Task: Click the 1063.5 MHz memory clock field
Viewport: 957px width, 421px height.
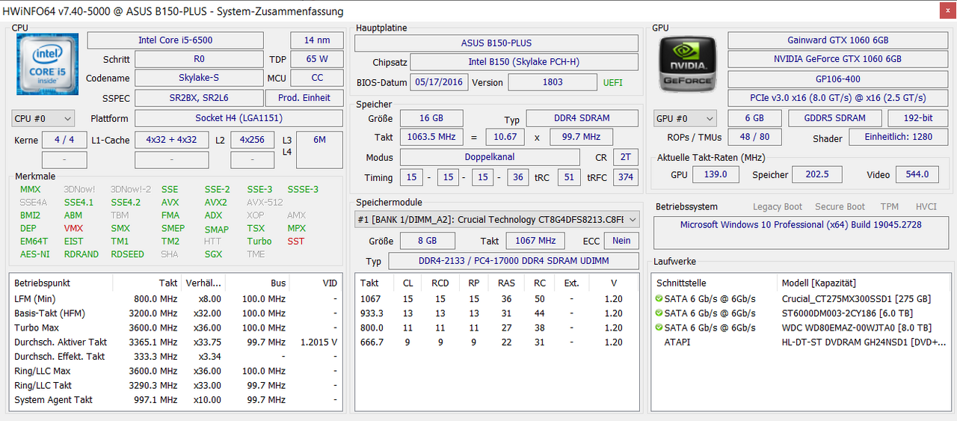Action: pos(431,138)
